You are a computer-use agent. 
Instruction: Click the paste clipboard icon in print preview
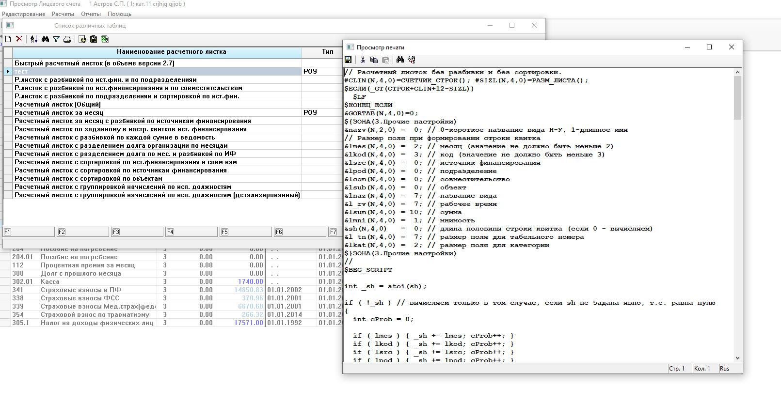[385, 60]
